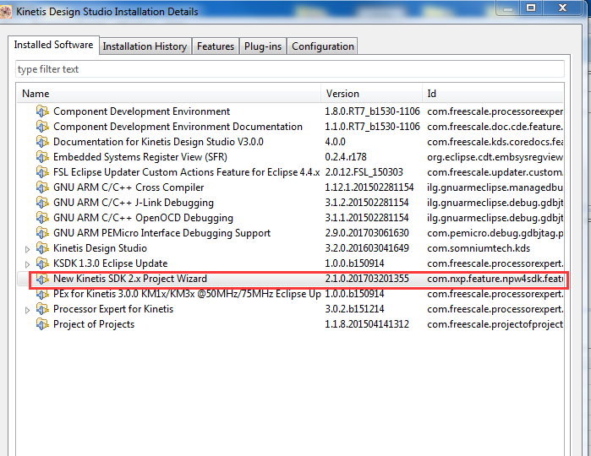The image size is (591, 456).
Task: Expand the Processor Expert for Kinetis node
Action: pyautogui.click(x=27, y=310)
